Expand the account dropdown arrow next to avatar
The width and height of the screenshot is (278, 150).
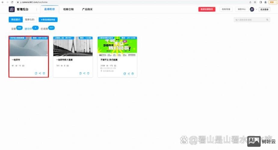point(256,9)
